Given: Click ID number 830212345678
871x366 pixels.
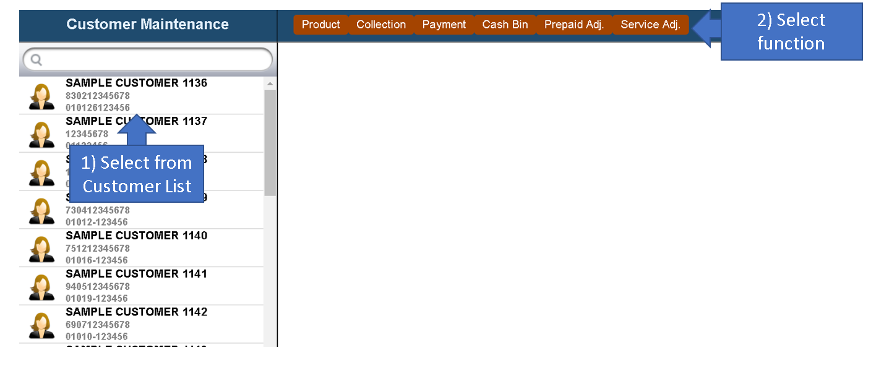Looking at the screenshot, I should coord(98,96).
